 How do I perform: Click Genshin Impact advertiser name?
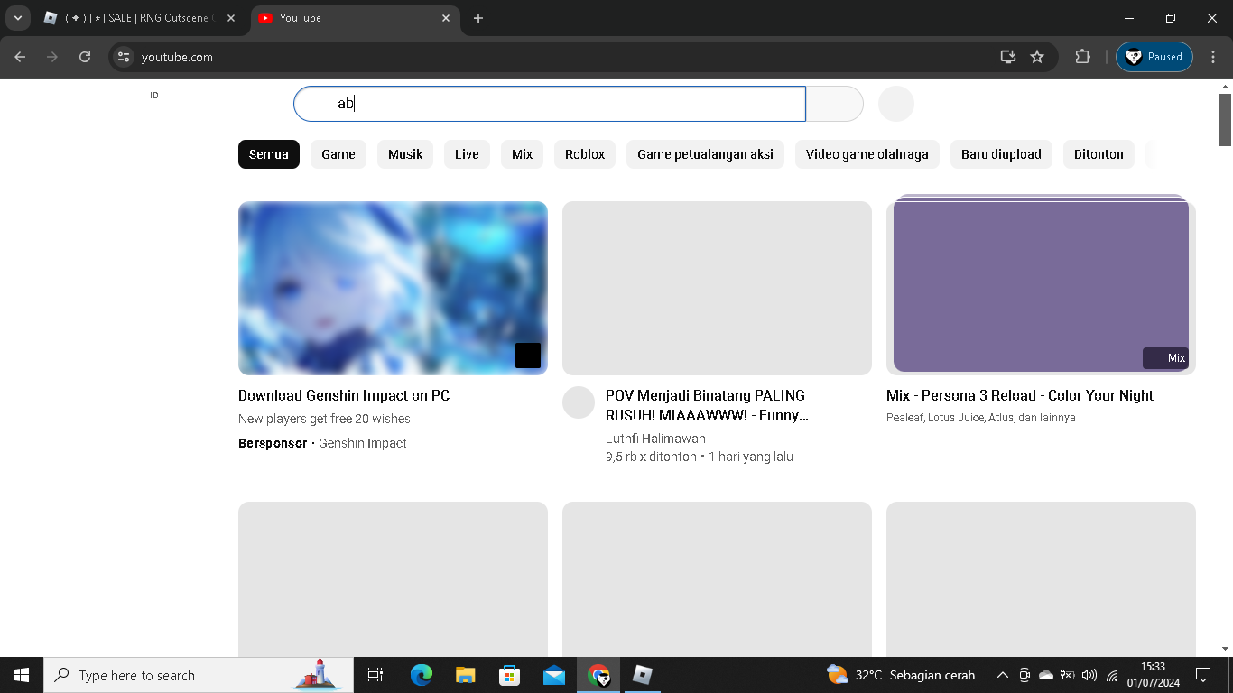(x=363, y=443)
